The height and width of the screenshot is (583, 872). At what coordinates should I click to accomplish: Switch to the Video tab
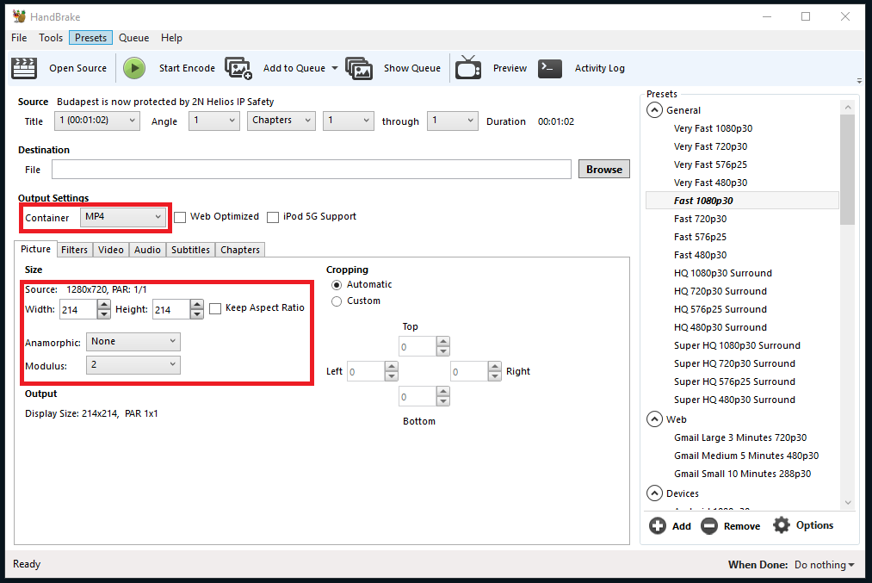pyautogui.click(x=110, y=250)
